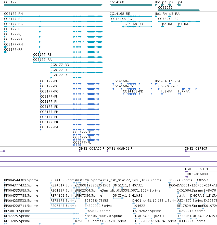Select transcript CG8177-RD
Image resolution: width=217 pixels, height=225 pixels.
click(60, 65)
